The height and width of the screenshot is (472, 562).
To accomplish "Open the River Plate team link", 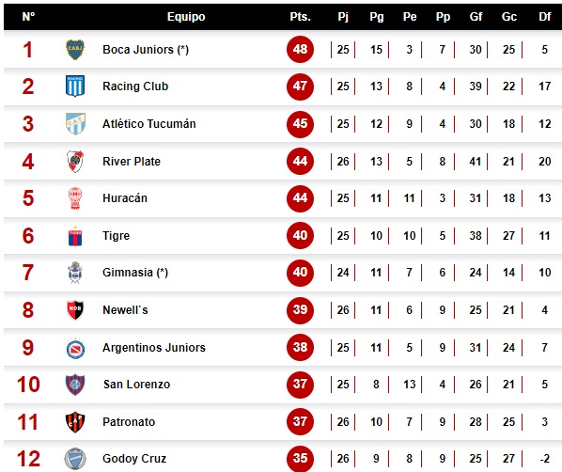I will click(132, 162).
